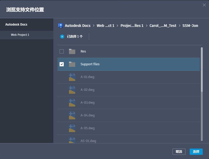Go to Carol_...M_Test breadcrumb
The image size is (209, 159).
tap(163, 26)
